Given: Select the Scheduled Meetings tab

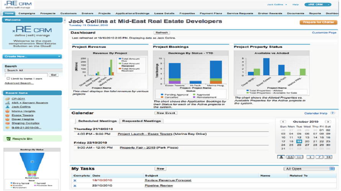Looking at the screenshot, I should [x=97, y=121].
